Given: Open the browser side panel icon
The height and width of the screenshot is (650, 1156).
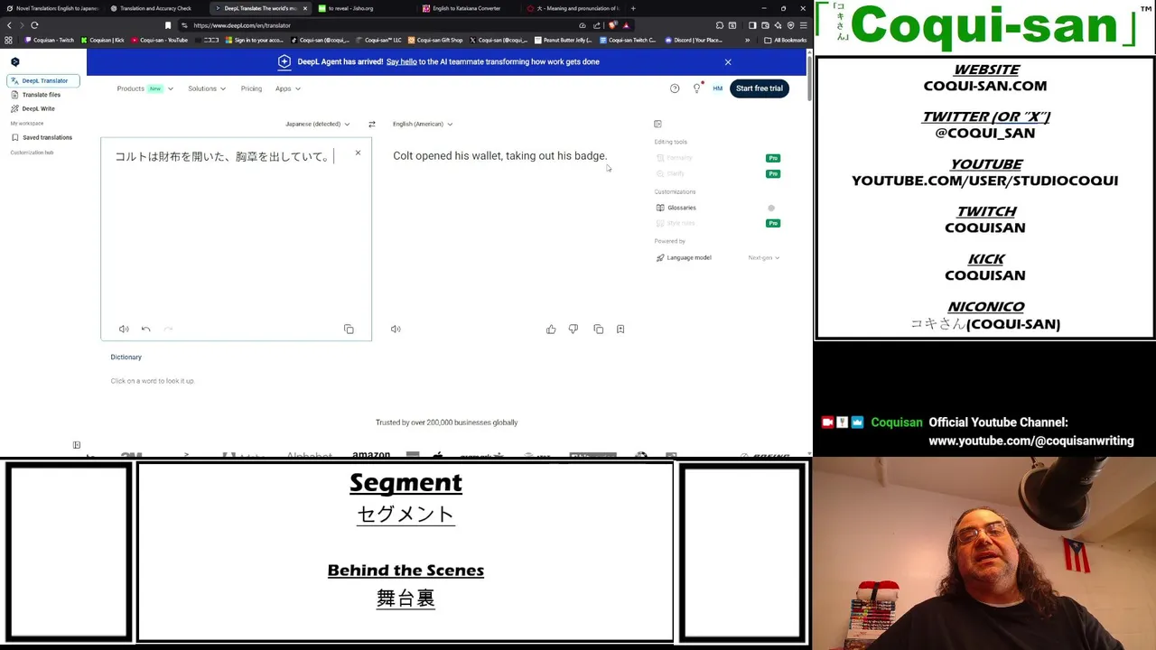Looking at the screenshot, I should coord(752,25).
